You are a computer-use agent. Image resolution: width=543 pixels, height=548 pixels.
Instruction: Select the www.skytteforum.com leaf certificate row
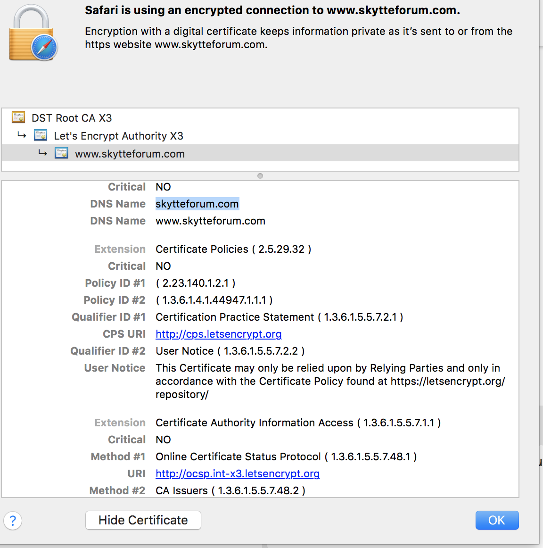(x=130, y=154)
